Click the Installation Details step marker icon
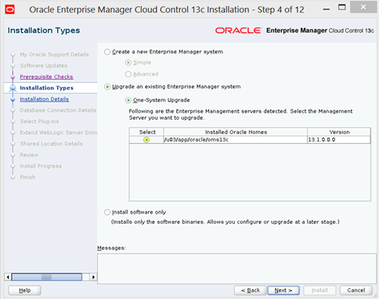This screenshot has height=299, width=379. pyautogui.click(x=13, y=99)
